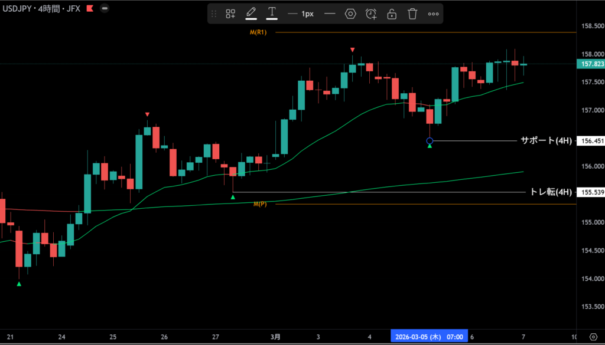605x345 pixels.
Task: Click the text color T icon
Action: pos(272,14)
